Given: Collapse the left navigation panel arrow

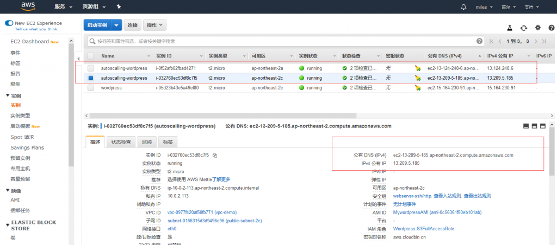Looking at the screenshot, I should pyautogui.click(x=79, y=59).
